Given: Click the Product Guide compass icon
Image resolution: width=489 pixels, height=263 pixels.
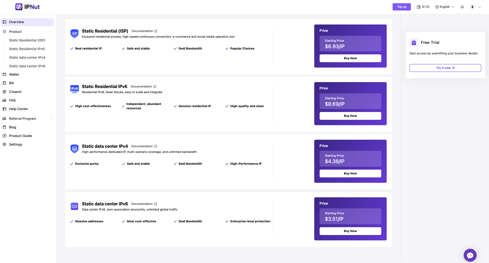Looking at the screenshot, I should [x=4, y=136].
